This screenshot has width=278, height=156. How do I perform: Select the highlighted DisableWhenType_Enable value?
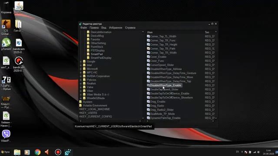[x=165, y=85]
